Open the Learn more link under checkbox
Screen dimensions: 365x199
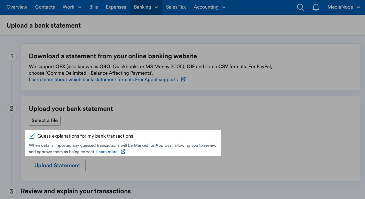pos(107,152)
